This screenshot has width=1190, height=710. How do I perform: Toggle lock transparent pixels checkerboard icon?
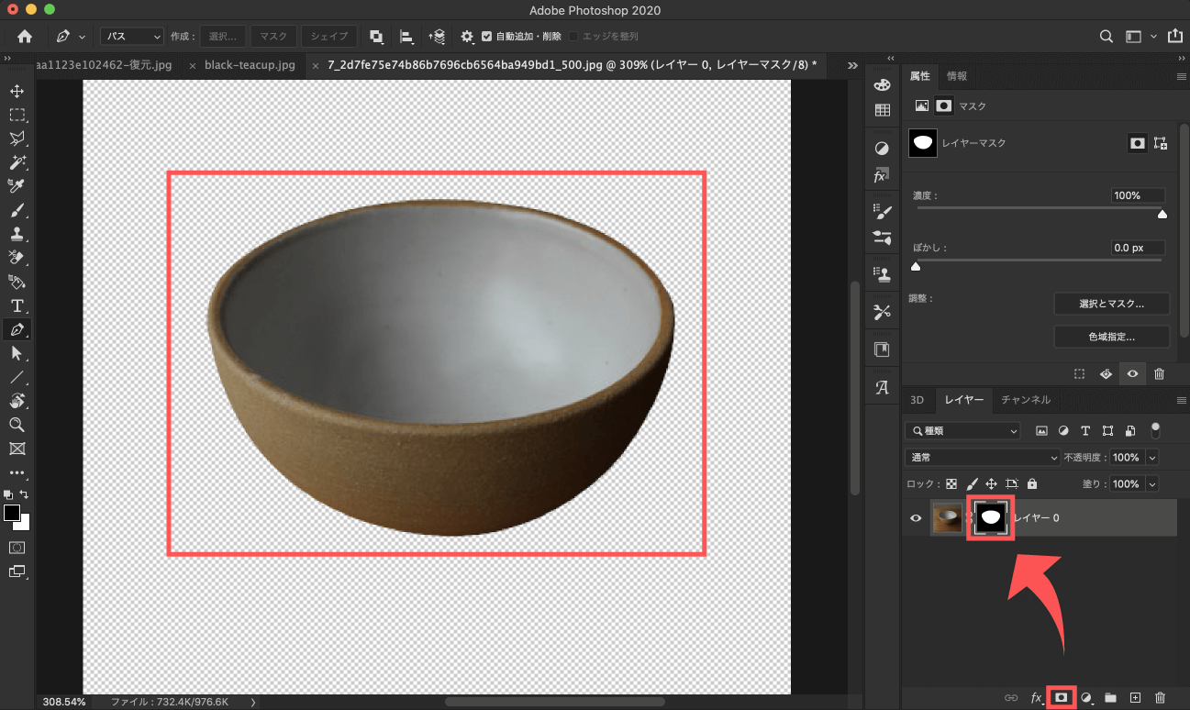(x=951, y=483)
